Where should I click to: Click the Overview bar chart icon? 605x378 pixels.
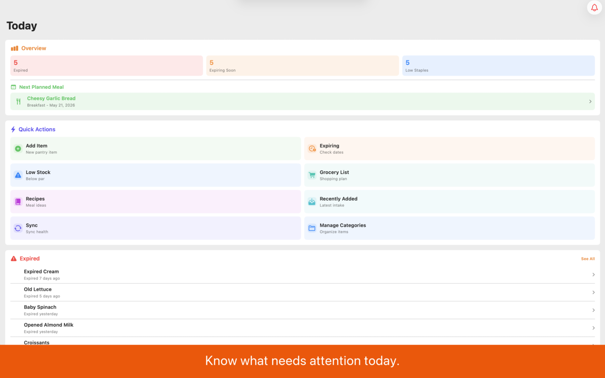[x=15, y=48]
